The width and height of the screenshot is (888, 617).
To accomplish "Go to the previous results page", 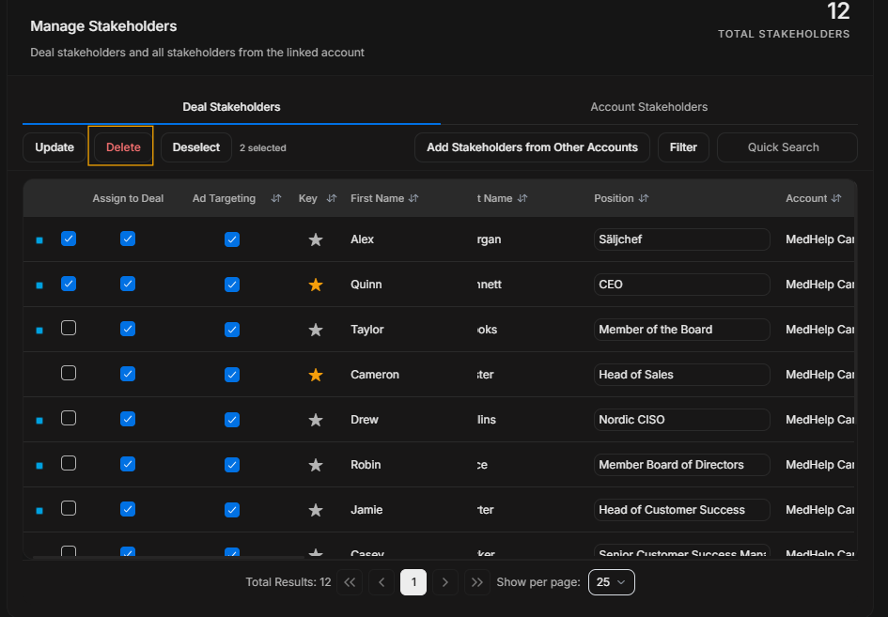I will (382, 582).
